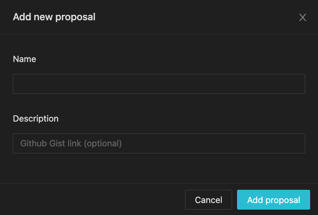The height and width of the screenshot is (215, 318).
Task: Dismiss the dialog using the X icon
Action: pos(302,17)
